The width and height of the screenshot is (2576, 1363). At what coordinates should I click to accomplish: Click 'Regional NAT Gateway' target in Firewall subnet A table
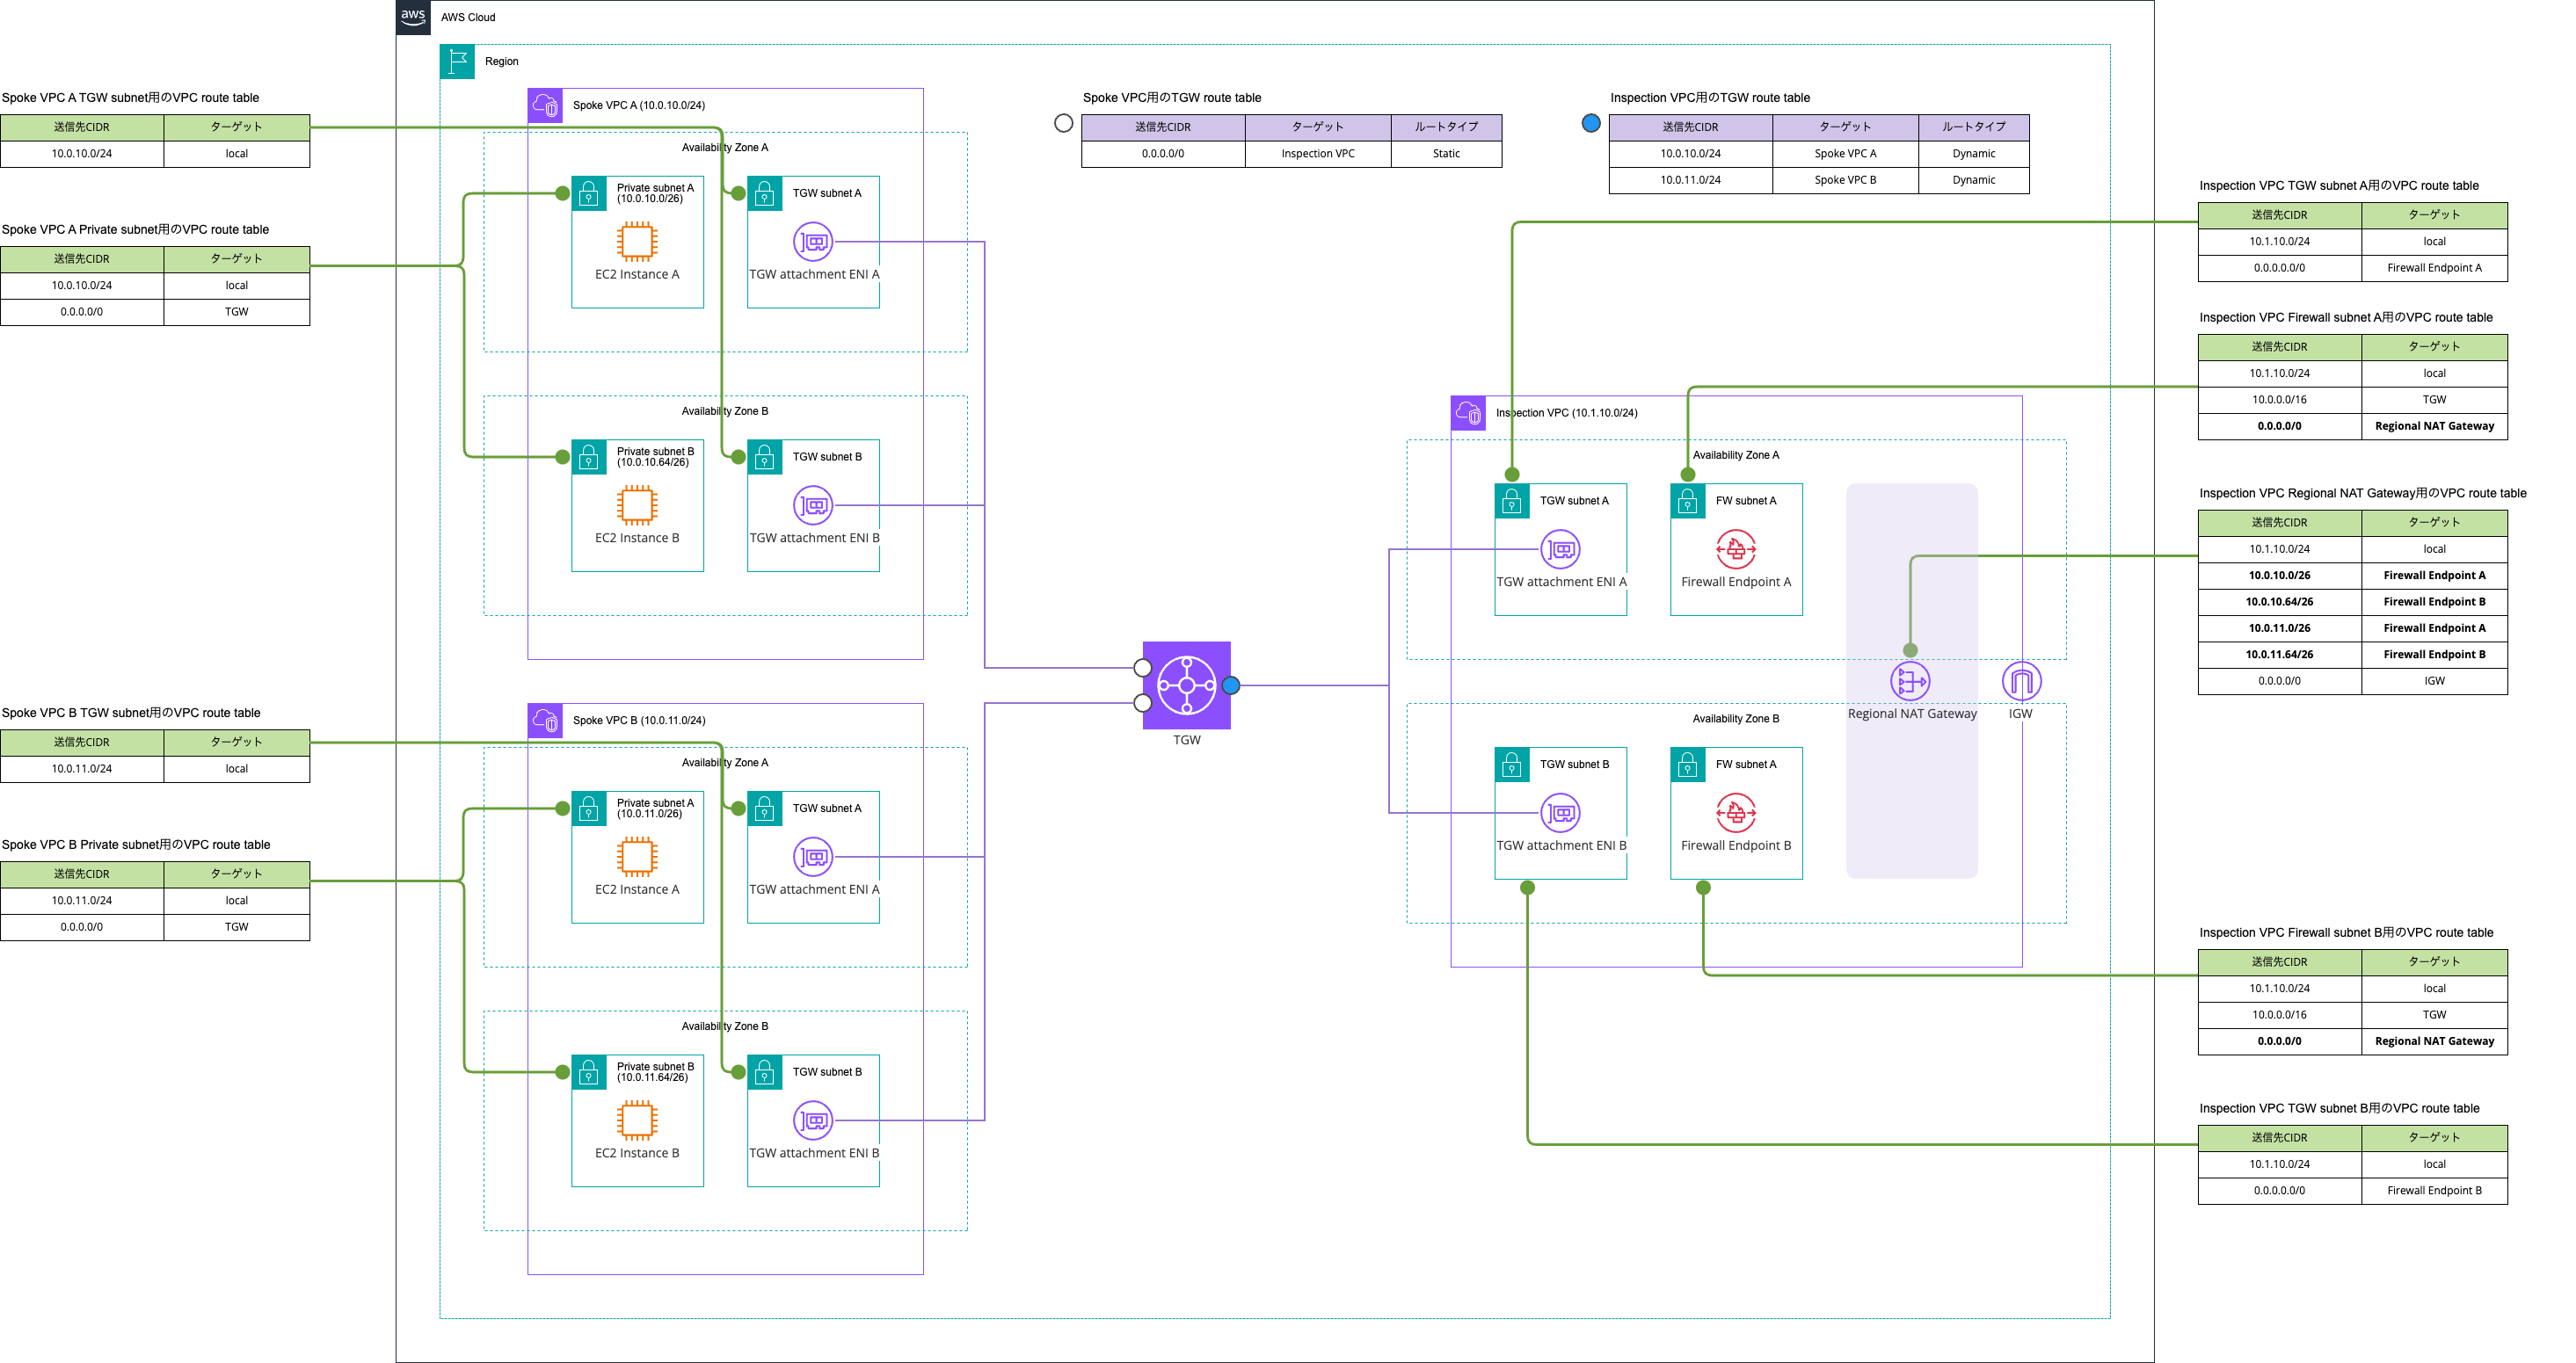pyautogui.click(x=2434, y=425)
